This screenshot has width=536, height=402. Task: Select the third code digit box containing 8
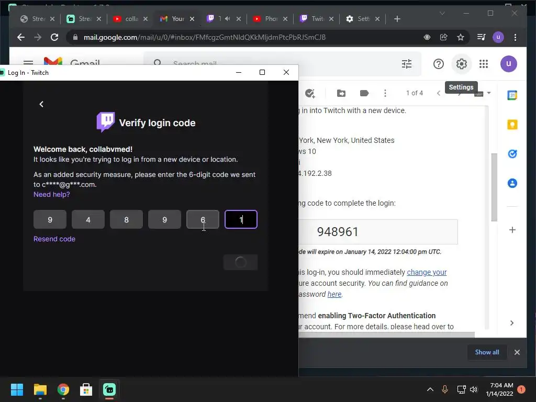(x=127, y=219)
